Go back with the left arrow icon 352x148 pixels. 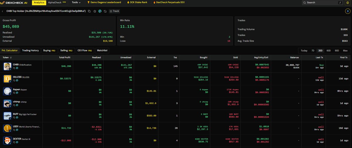tap(2, 11)
